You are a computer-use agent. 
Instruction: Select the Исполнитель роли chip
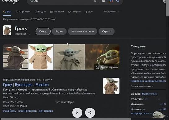82,31
